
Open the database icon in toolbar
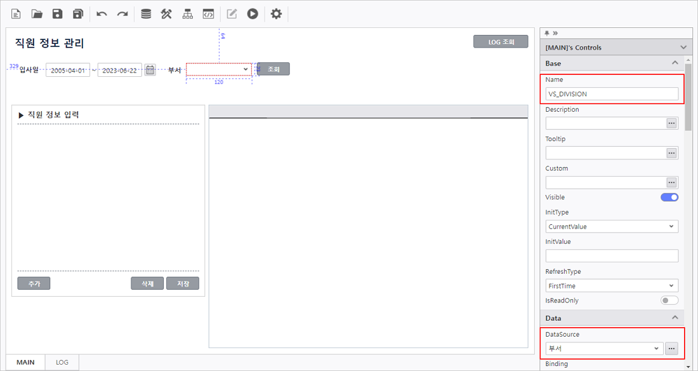coord(146,13)
